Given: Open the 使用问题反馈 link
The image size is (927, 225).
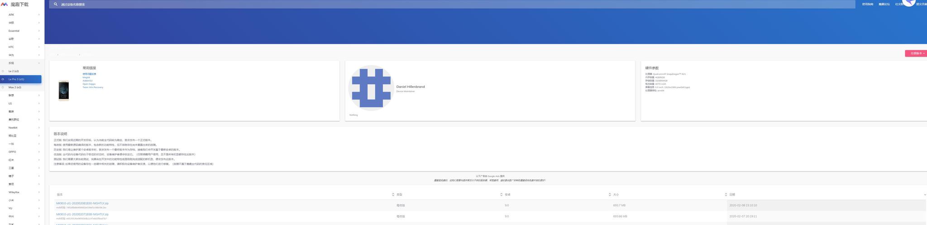Looking at the screenshot, I should click(89, 74).
